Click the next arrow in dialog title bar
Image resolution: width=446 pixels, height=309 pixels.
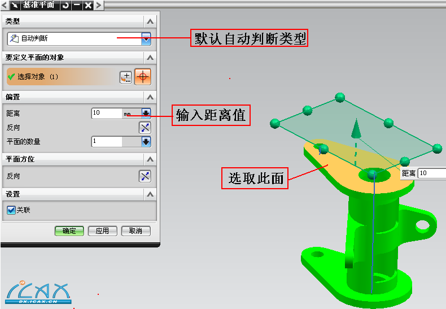click(98, 5)
